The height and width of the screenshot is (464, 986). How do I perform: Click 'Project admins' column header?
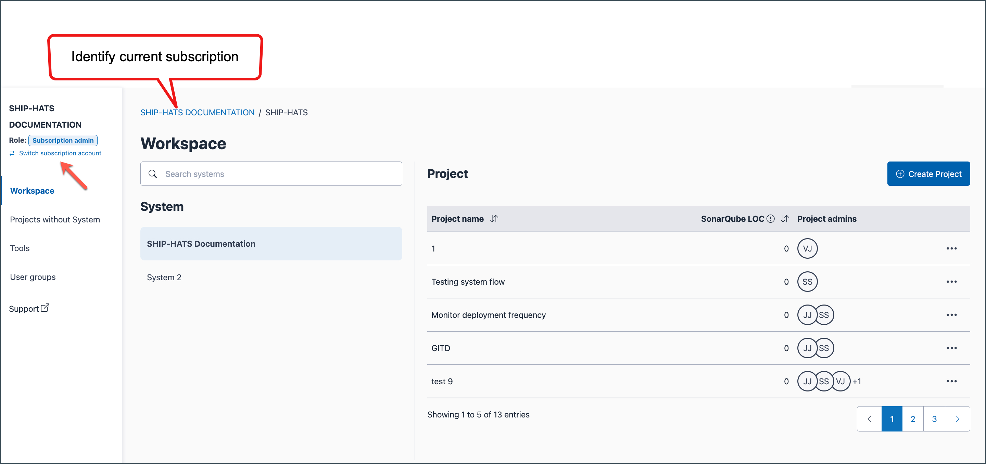pyautogui.click(x=827, y=219)
